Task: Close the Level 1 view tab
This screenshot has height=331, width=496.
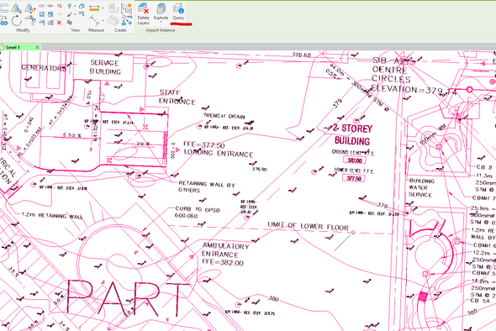Action: [x=37, y=47]
